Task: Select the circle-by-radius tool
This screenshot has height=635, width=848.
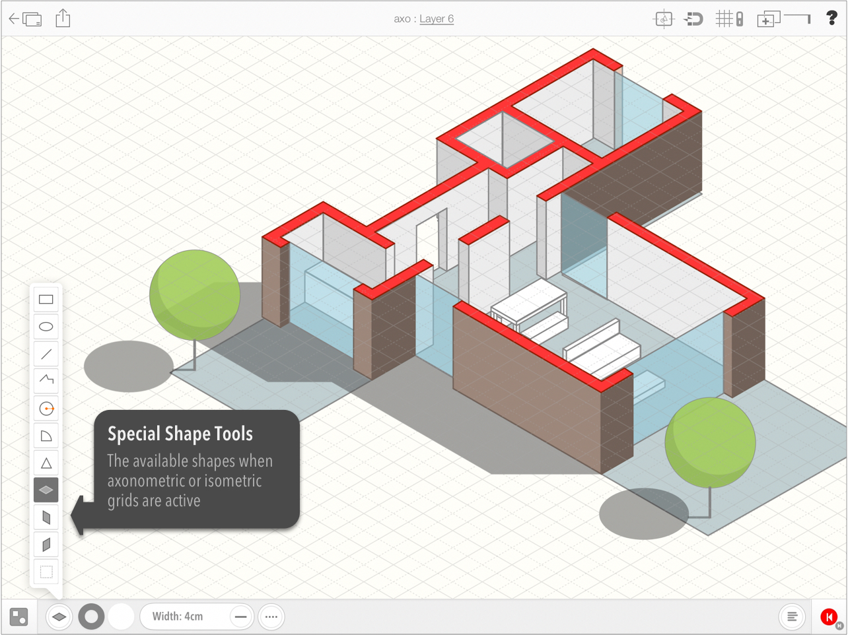Action: click(x=46, y=409)
